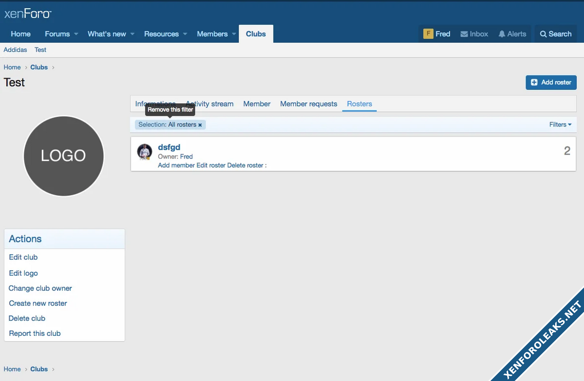The image size is (584, 381).
Task: Click the Edit roster link
Action: [211, 165]
